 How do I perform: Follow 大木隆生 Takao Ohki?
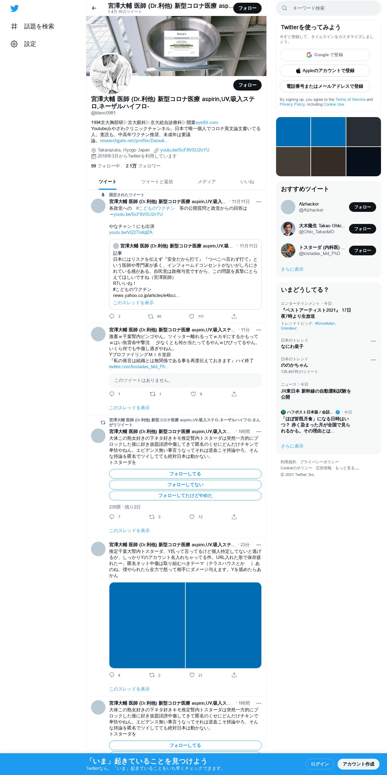coord(362,229)
